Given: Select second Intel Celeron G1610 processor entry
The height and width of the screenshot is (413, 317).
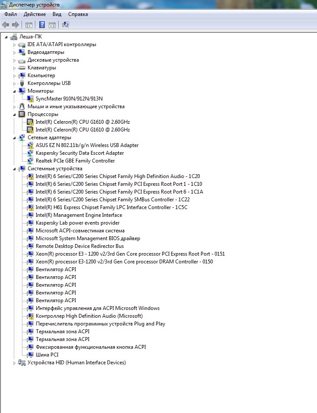Looking at the screenshot, I should pos(83,130).
